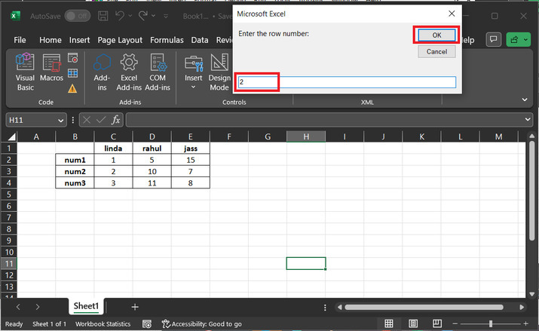Close the Microsoft Excel dialog

click(x=452, y=14)
